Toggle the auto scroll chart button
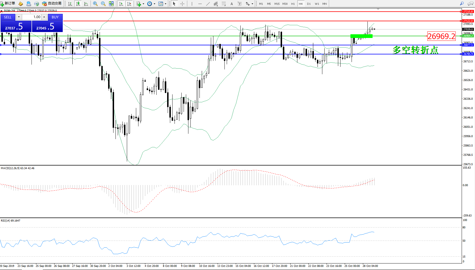The height and width of the screenshot is (270, 475). tap(121, 4)
